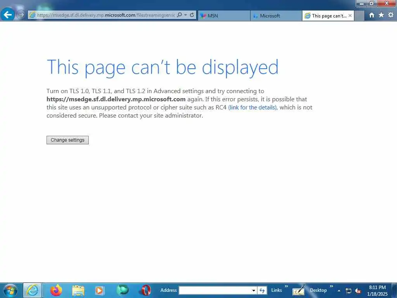
Task: Click the bold msedge.sf.dl.delivery.mp.microsoft.com URL text
Action: pos(116,99)
